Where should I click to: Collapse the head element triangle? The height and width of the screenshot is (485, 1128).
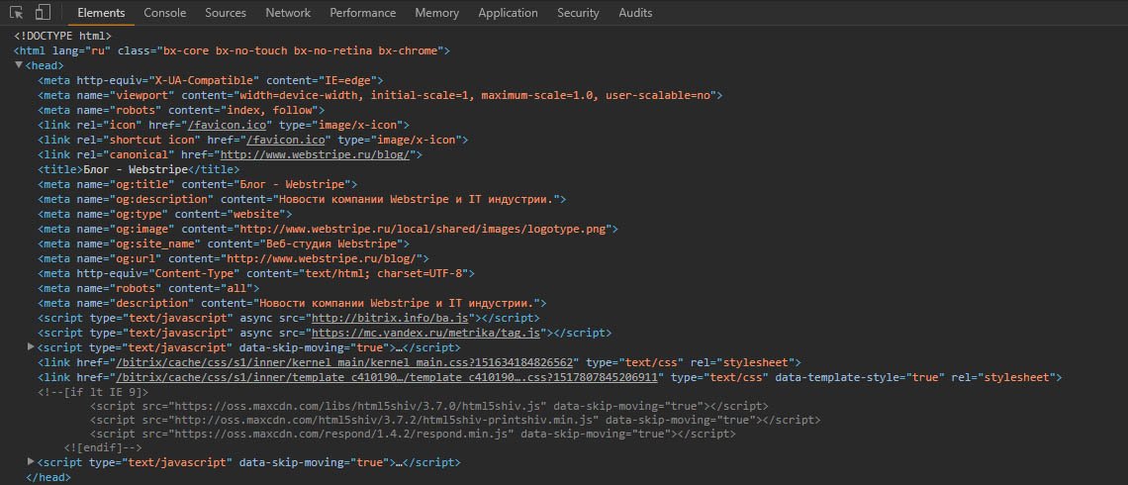(18, 64)
